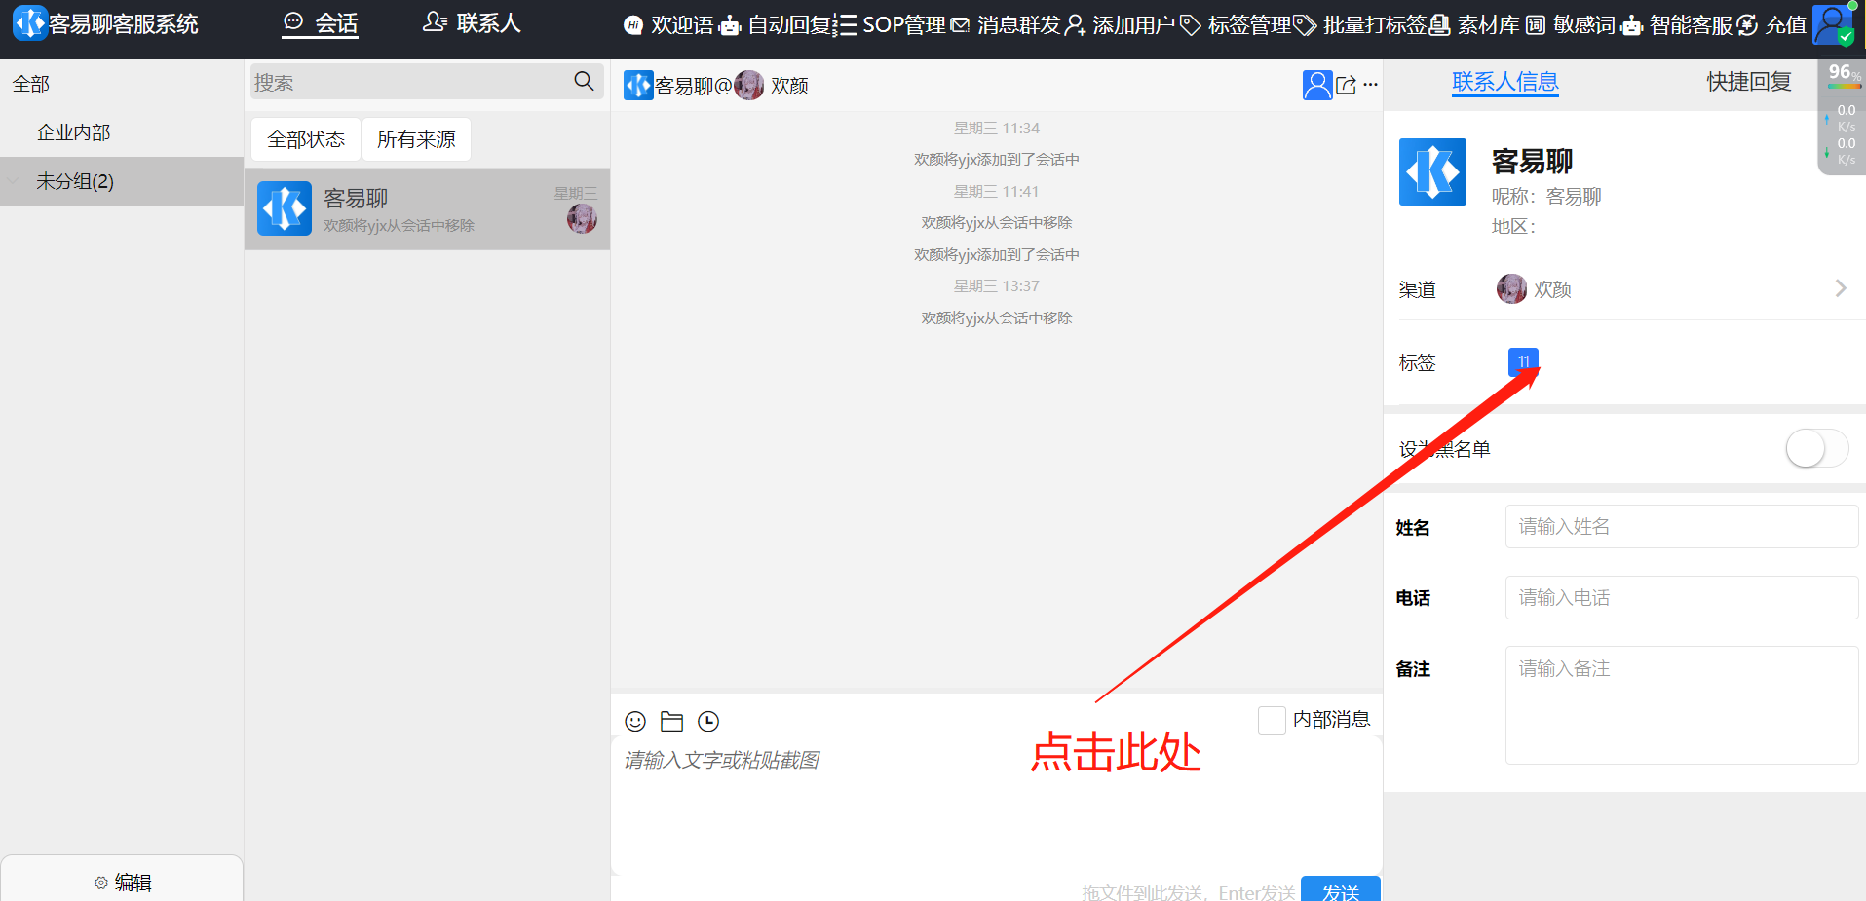Open the clock chat history icon

click(708, 721)
